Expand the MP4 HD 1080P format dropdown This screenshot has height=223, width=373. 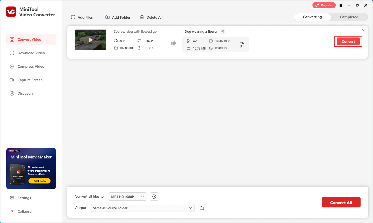click(127, 197)
